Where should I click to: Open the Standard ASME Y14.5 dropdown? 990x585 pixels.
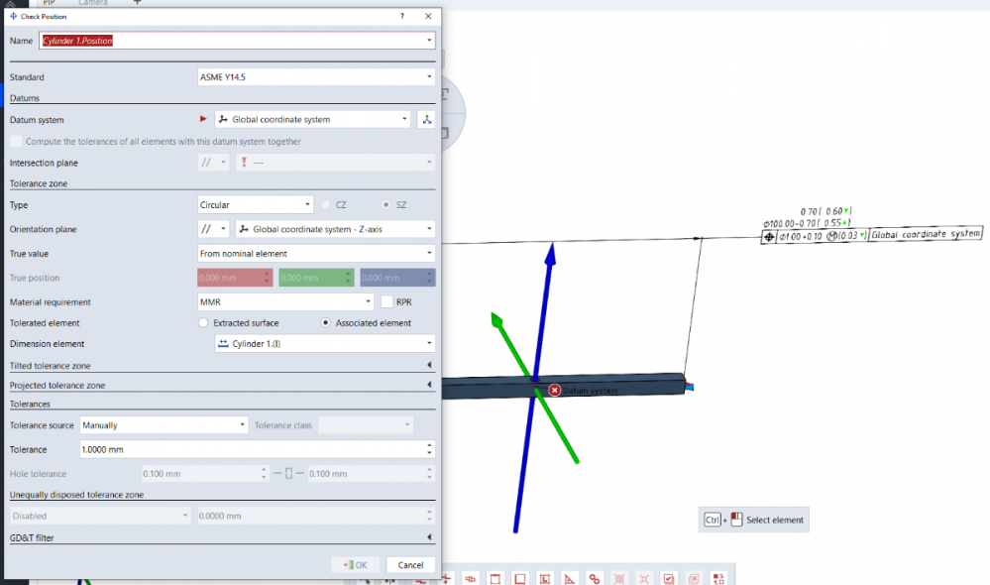(316, 77)
